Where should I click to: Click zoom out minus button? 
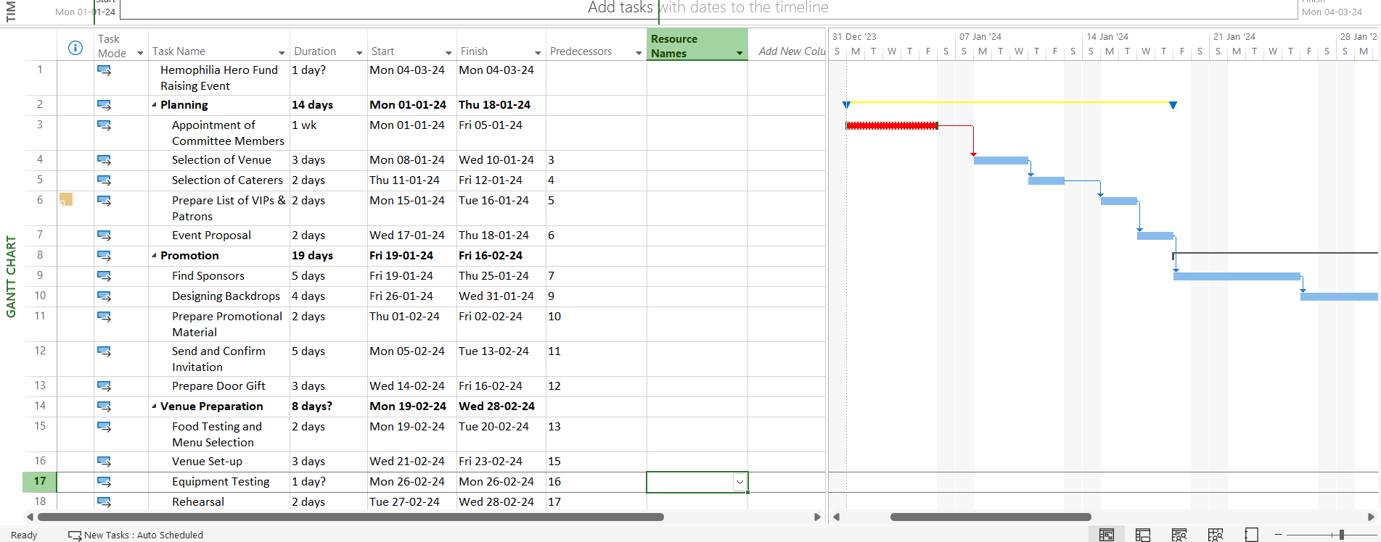[x=1279, y=535]
